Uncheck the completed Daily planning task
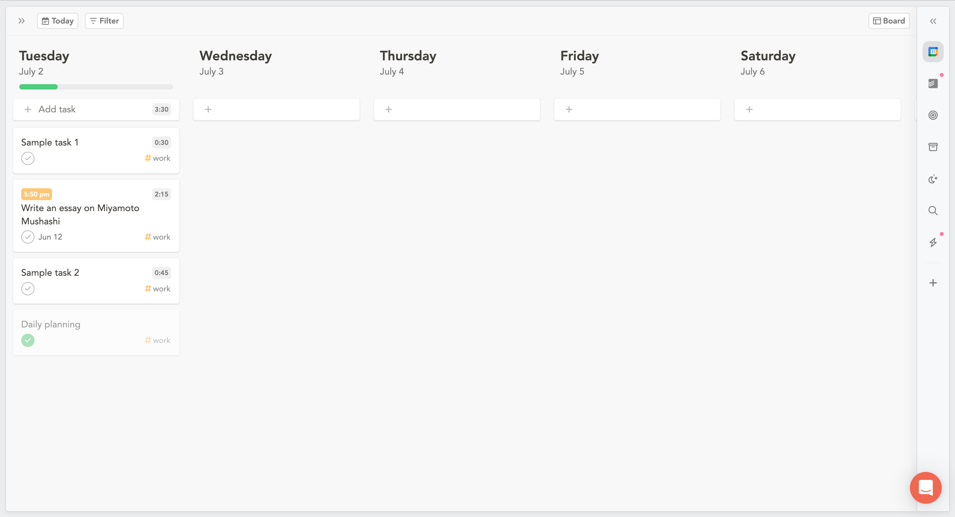The height and width of the screenshot is (517, 955). (x=28, y=341)
